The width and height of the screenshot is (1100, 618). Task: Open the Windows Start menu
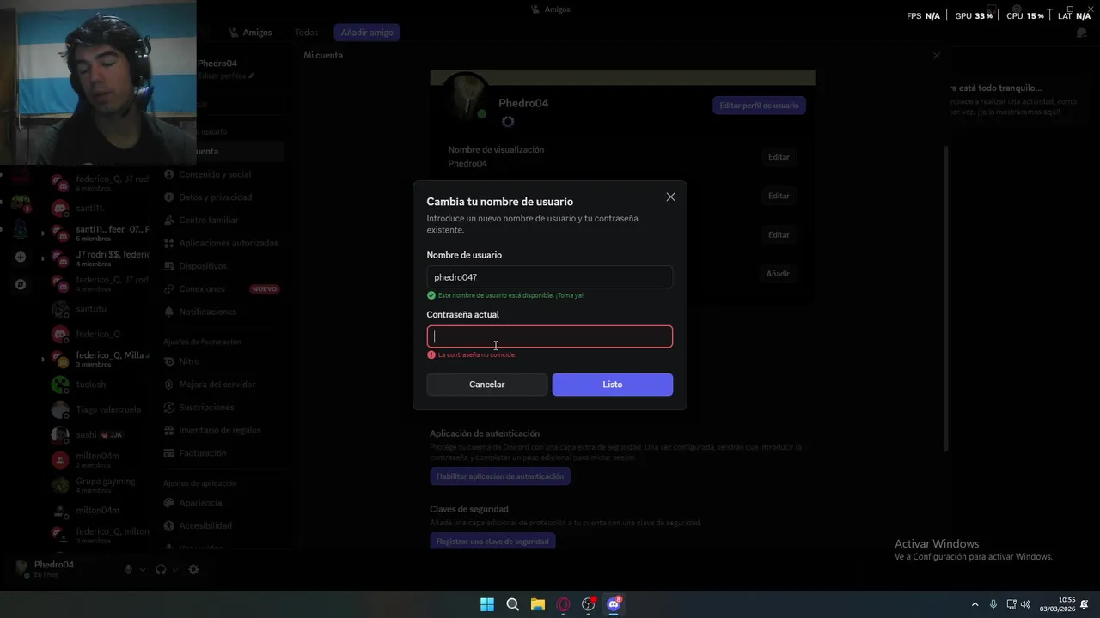point(487,604)
